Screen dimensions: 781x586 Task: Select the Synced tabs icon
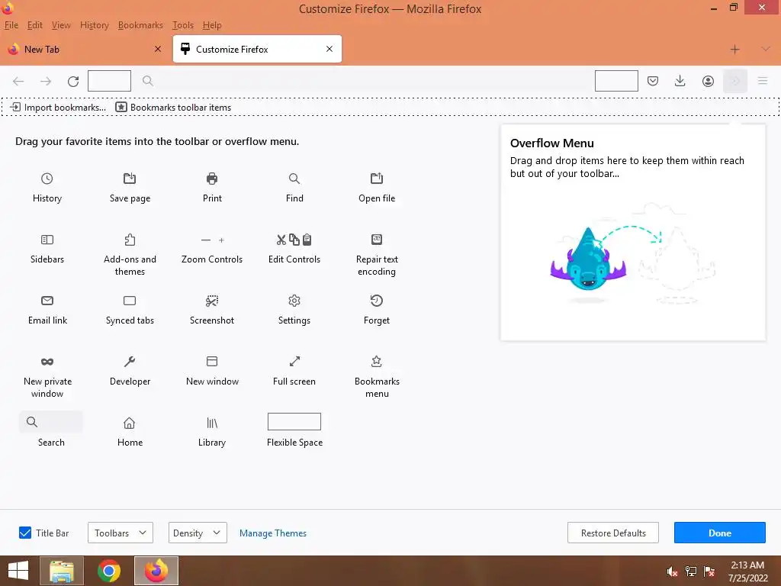pyautogui.click(x=130, y=301)
